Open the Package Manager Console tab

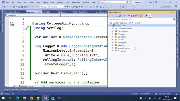[x=29, y=90]
